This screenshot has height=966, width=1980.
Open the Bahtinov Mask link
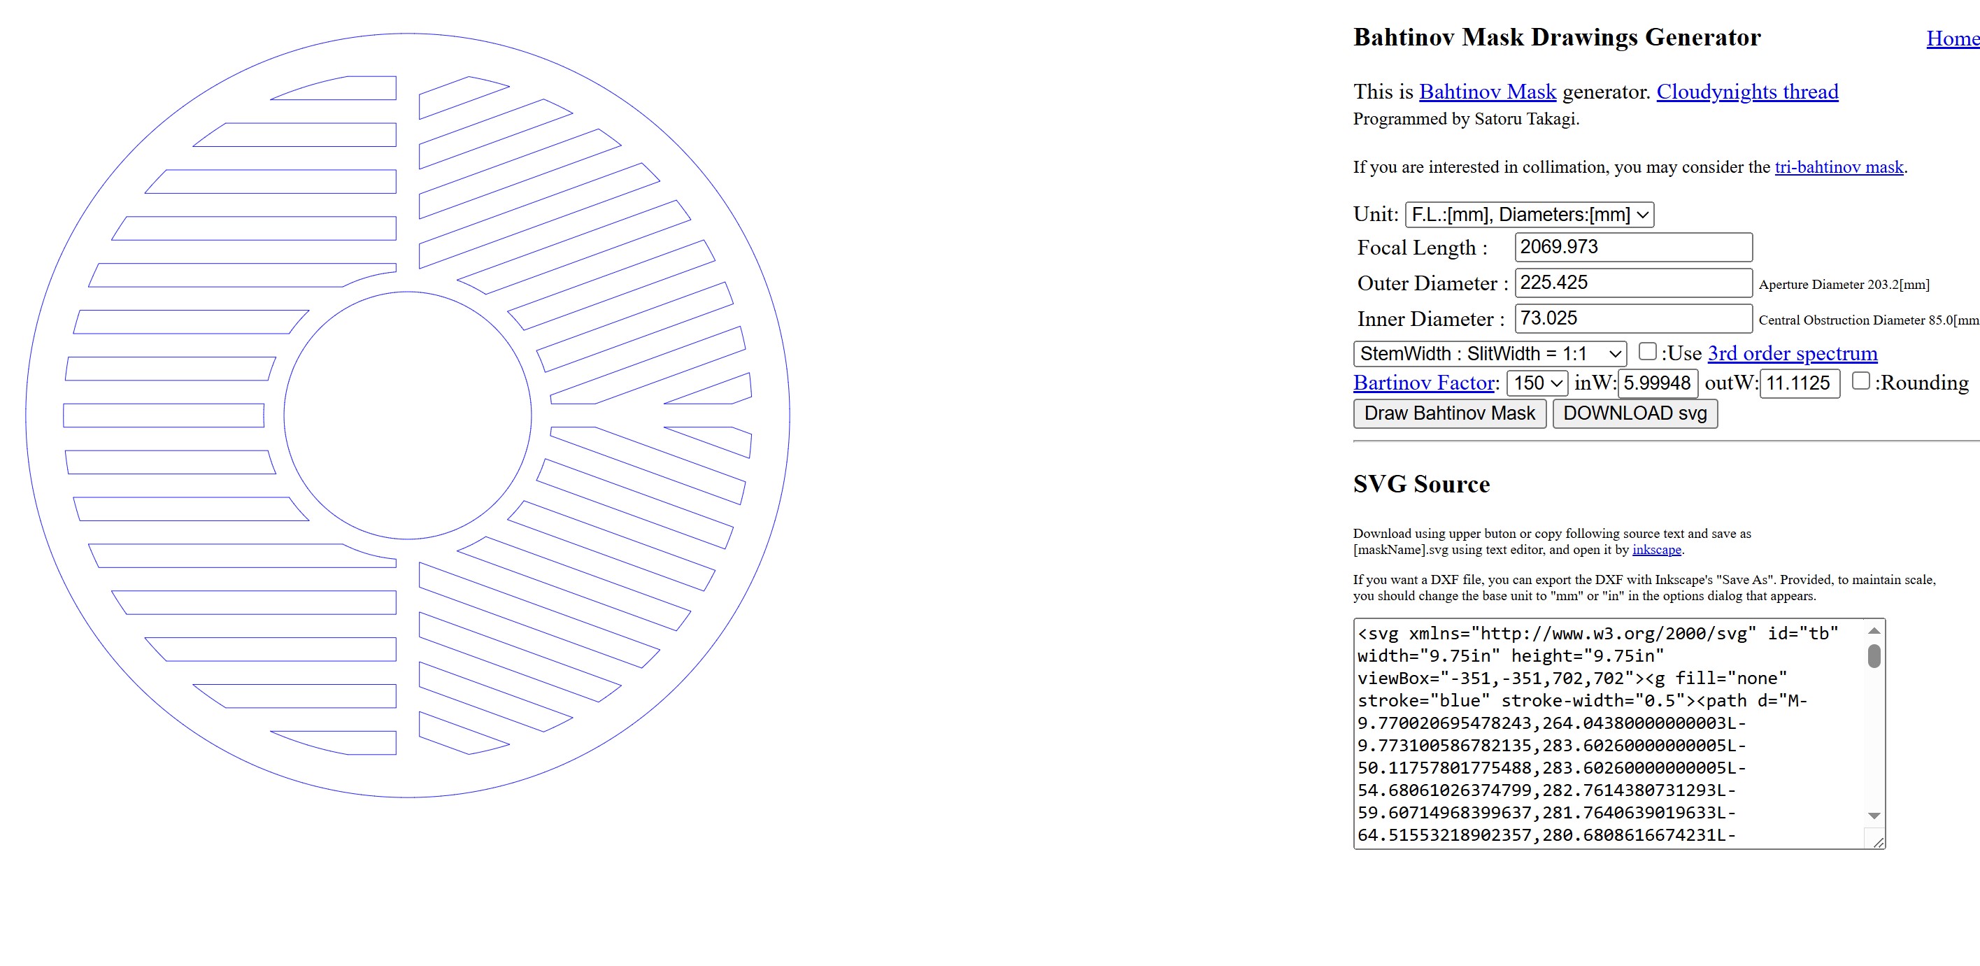click(1486, 92)
